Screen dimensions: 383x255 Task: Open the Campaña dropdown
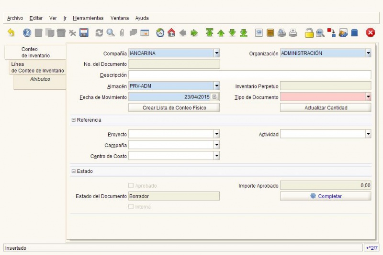(217, 145)
